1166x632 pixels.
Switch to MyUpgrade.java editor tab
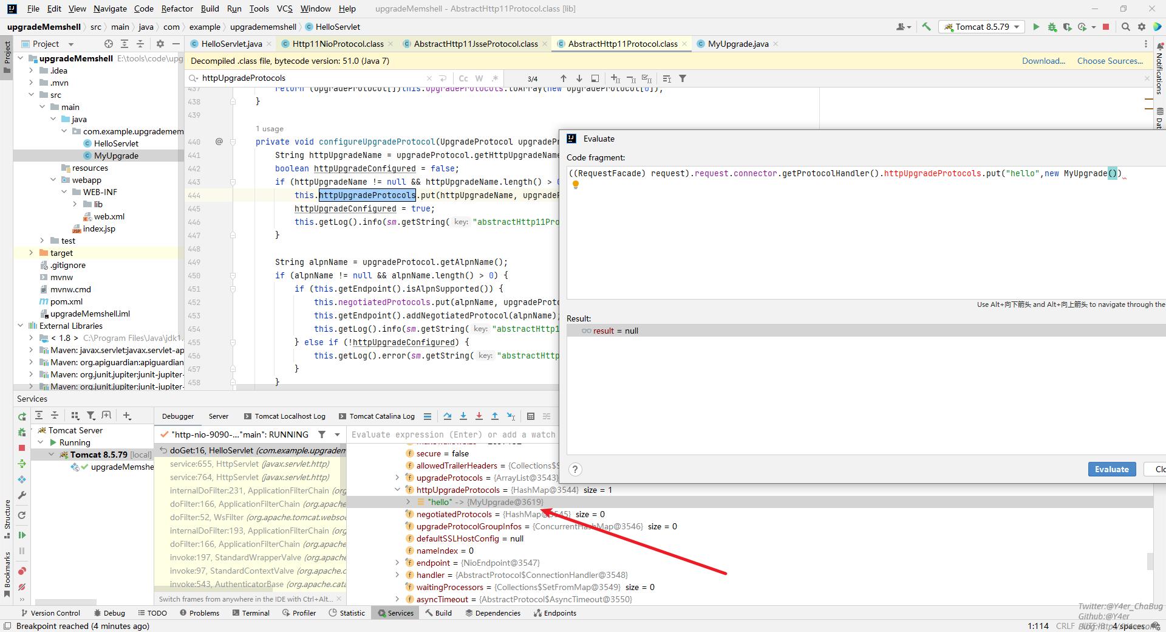(x=737, y=44)
